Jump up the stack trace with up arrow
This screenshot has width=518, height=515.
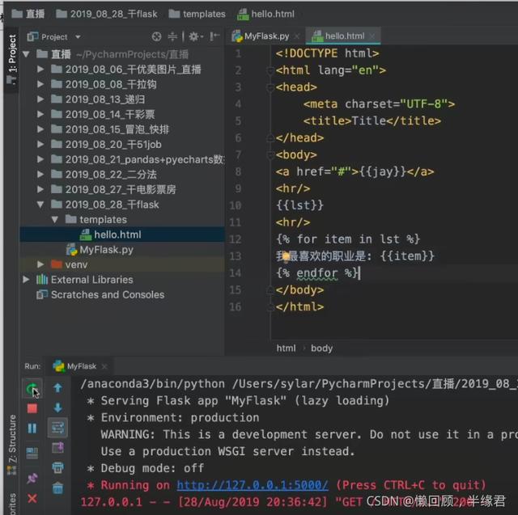point(57,388)
